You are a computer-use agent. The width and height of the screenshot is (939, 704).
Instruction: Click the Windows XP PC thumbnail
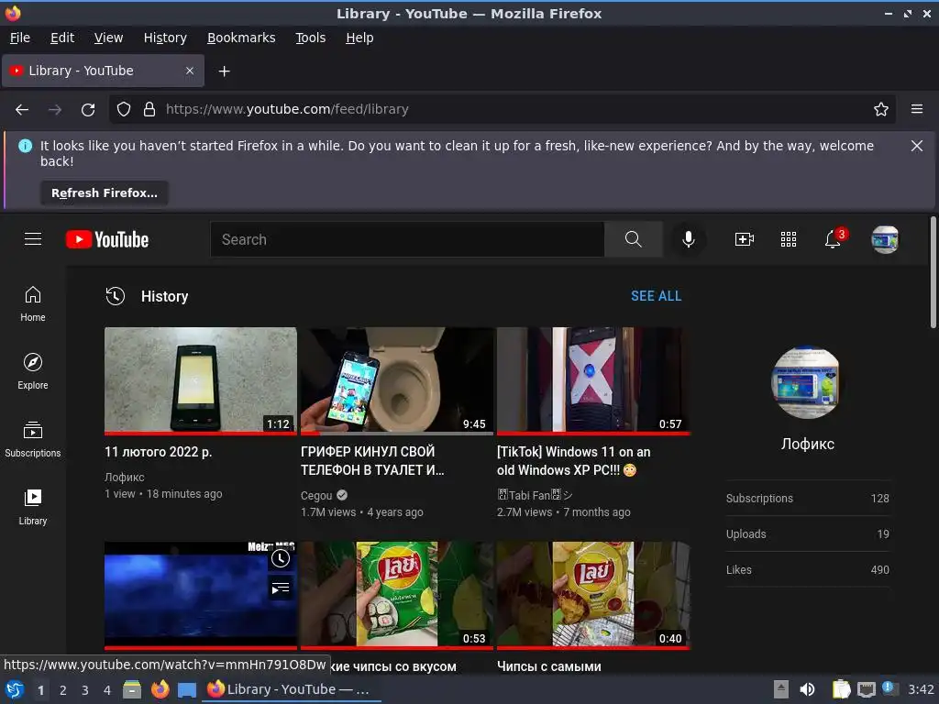[593, 379]
